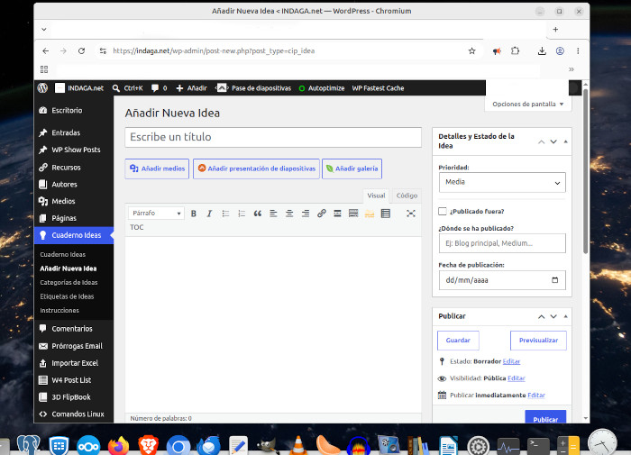Align text to the left
The height and width of the screenshot is (455, 631).
(274, 214)
